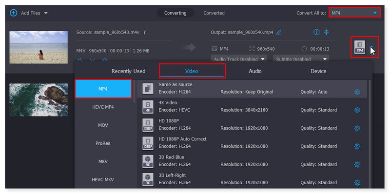This screenshot has height=194, width=390.
Task: Select MOV in the format list
Action: [x=103, y=125]
